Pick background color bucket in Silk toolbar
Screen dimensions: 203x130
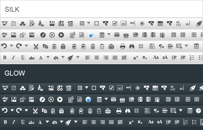coord(56,58)
